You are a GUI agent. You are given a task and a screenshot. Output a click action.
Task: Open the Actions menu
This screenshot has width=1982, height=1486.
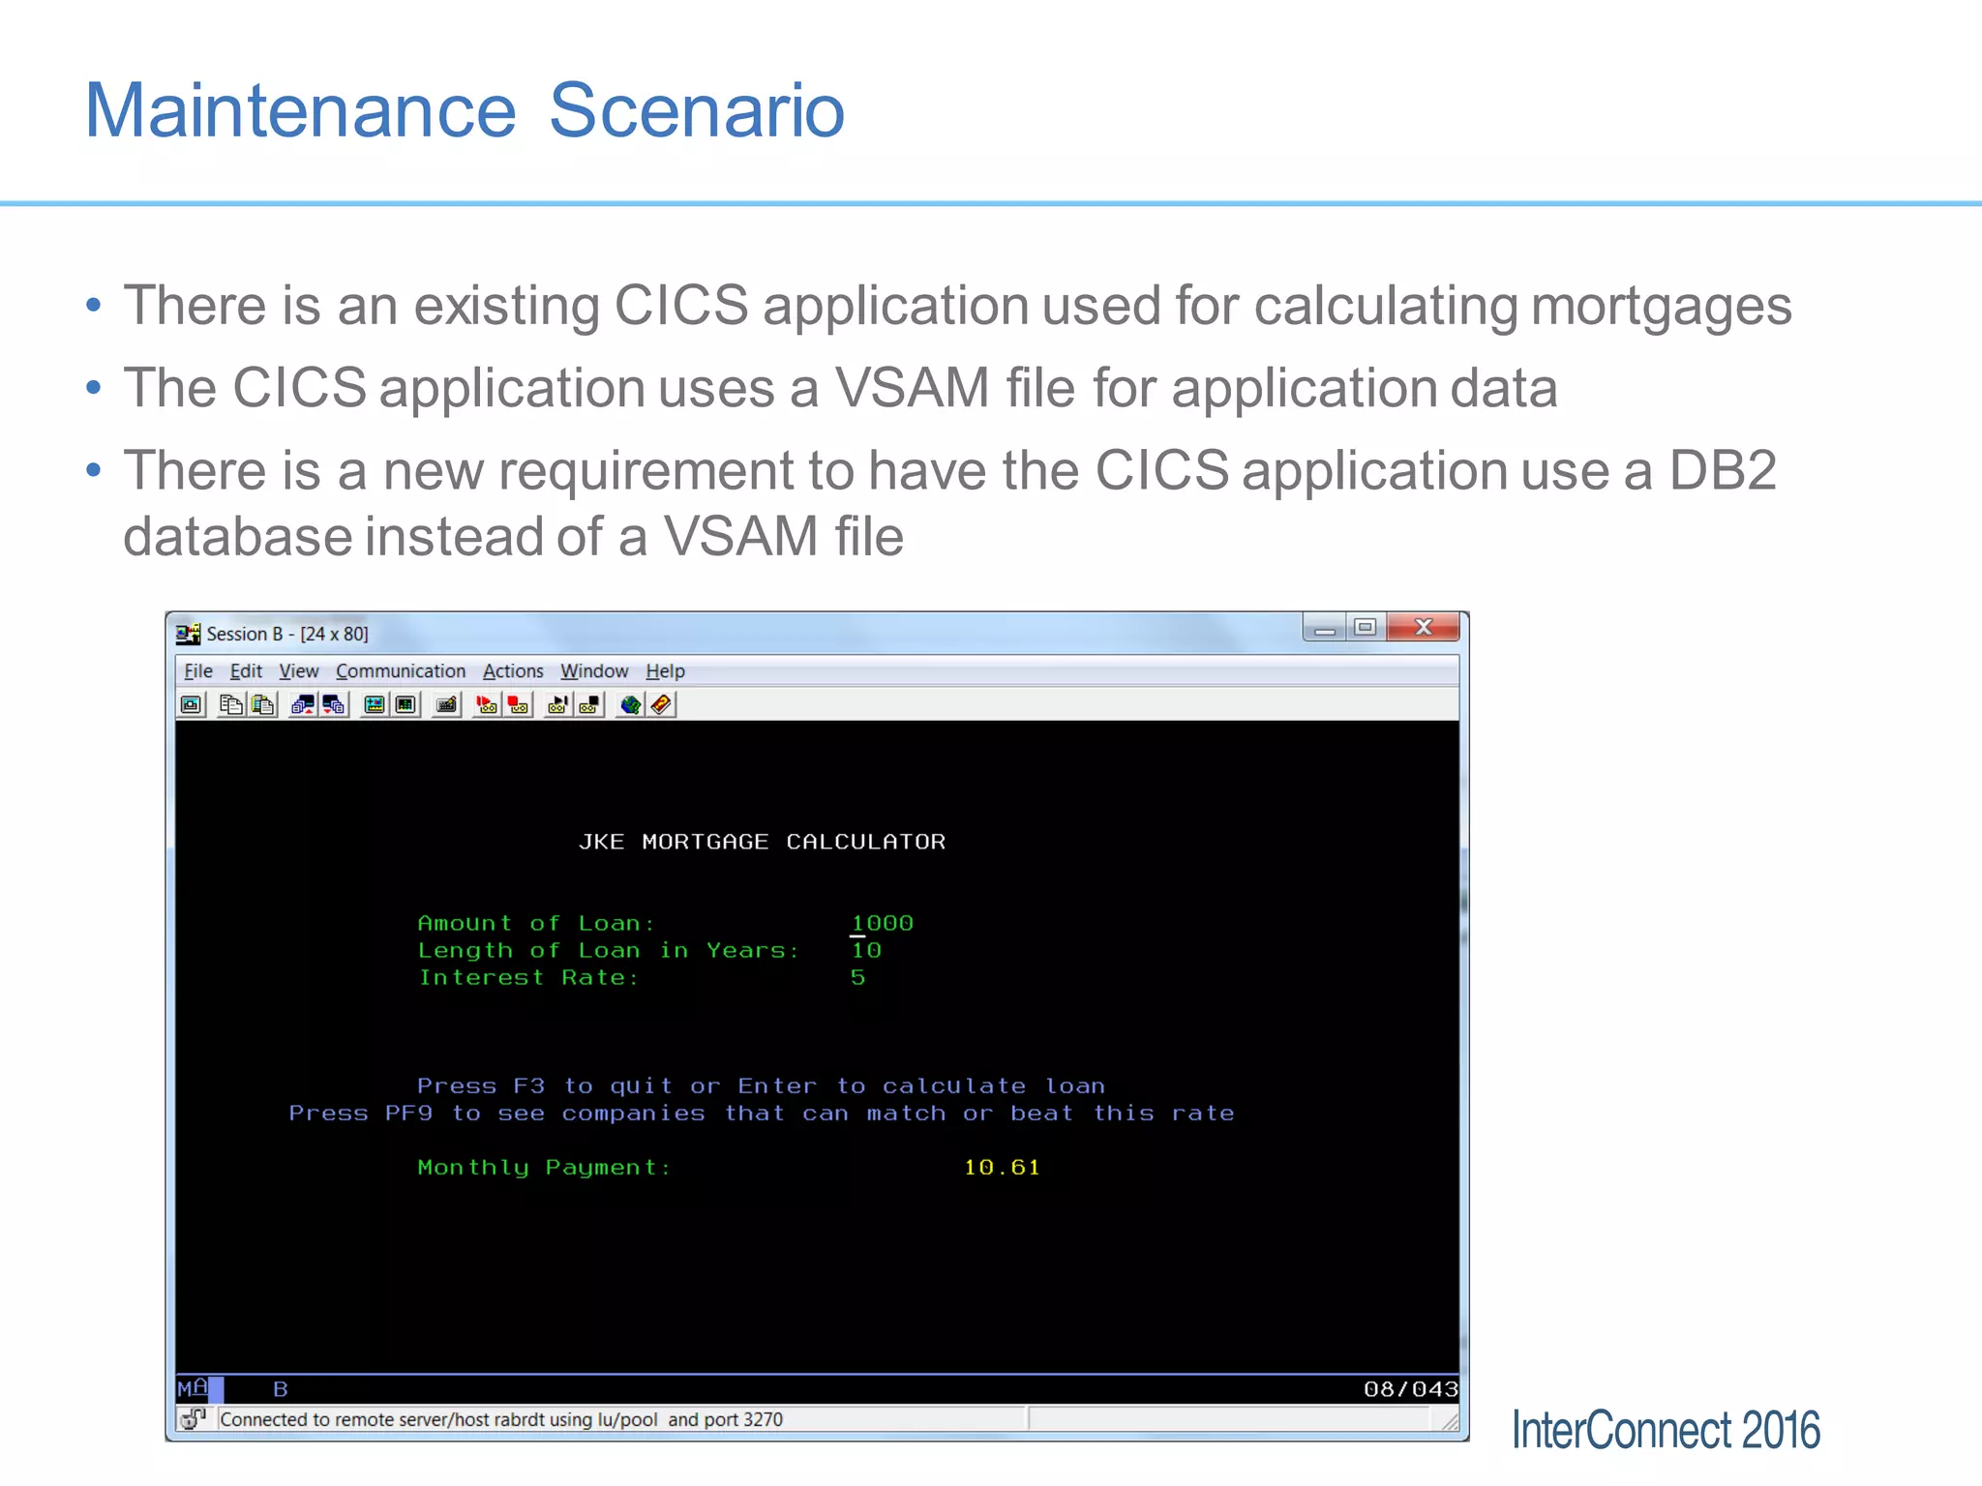513,670
